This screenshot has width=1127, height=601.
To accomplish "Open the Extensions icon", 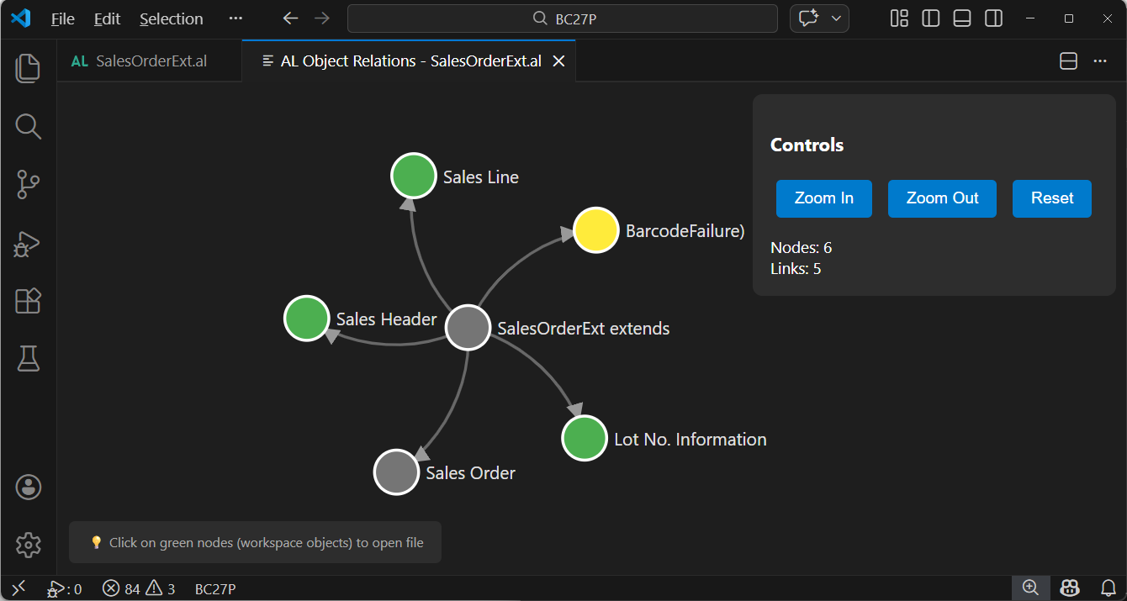I will (x=28, y=301).
